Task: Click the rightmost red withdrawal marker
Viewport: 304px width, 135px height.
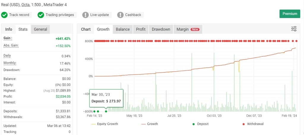Action: tap(297, 41)
